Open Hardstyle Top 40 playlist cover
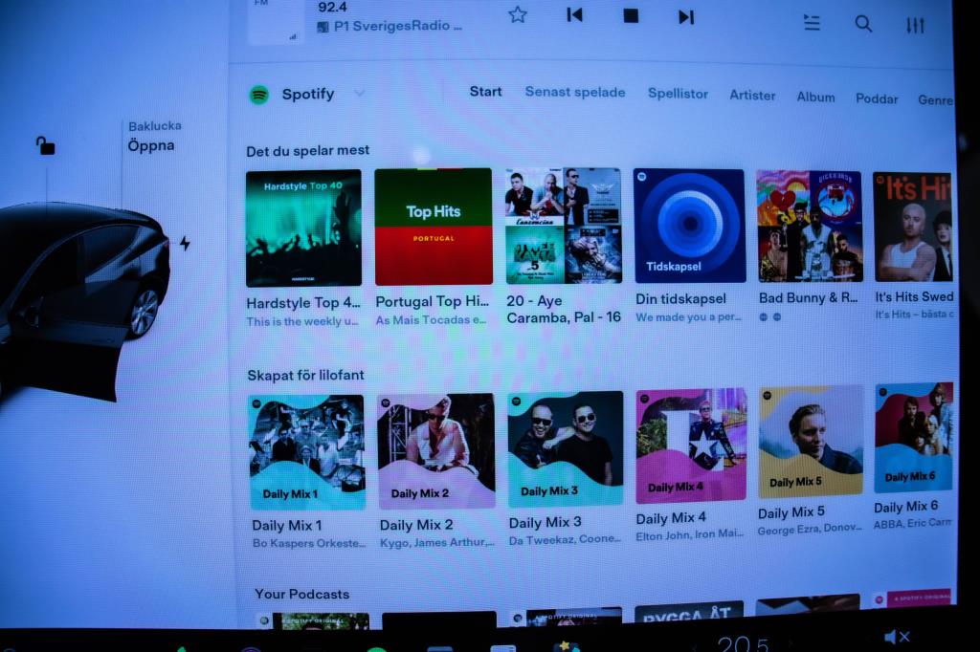This screenshot has width=980, height=652. [x=303, y=228]
